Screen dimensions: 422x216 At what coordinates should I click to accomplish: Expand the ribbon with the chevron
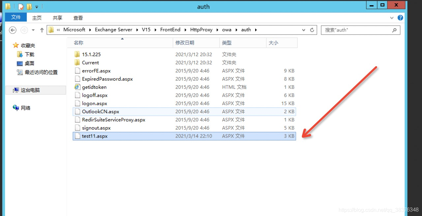click(x=392, y=18)
